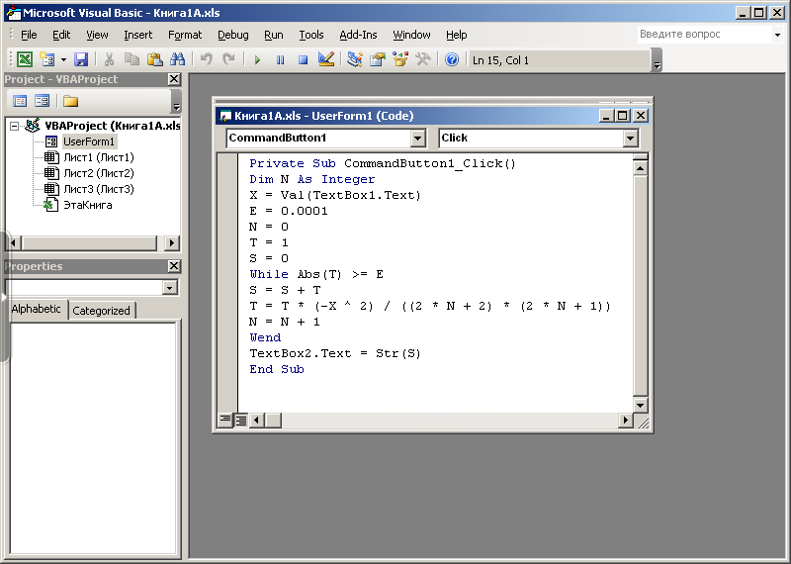Click the Redo arrow icon
The height and width of the screenshot is (564, 791).
[x=228, y=59]
